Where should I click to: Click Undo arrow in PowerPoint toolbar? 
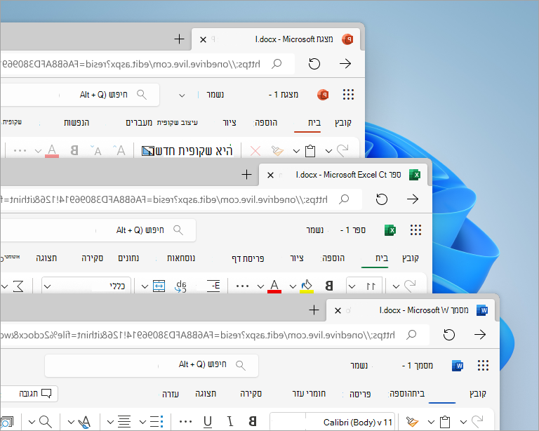pyautogui.click(x=342, y=150)
